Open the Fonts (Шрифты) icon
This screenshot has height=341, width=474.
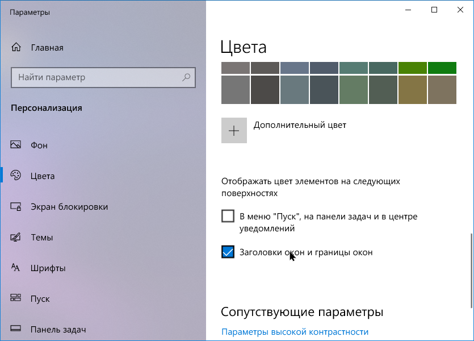[x=16, y=268]
